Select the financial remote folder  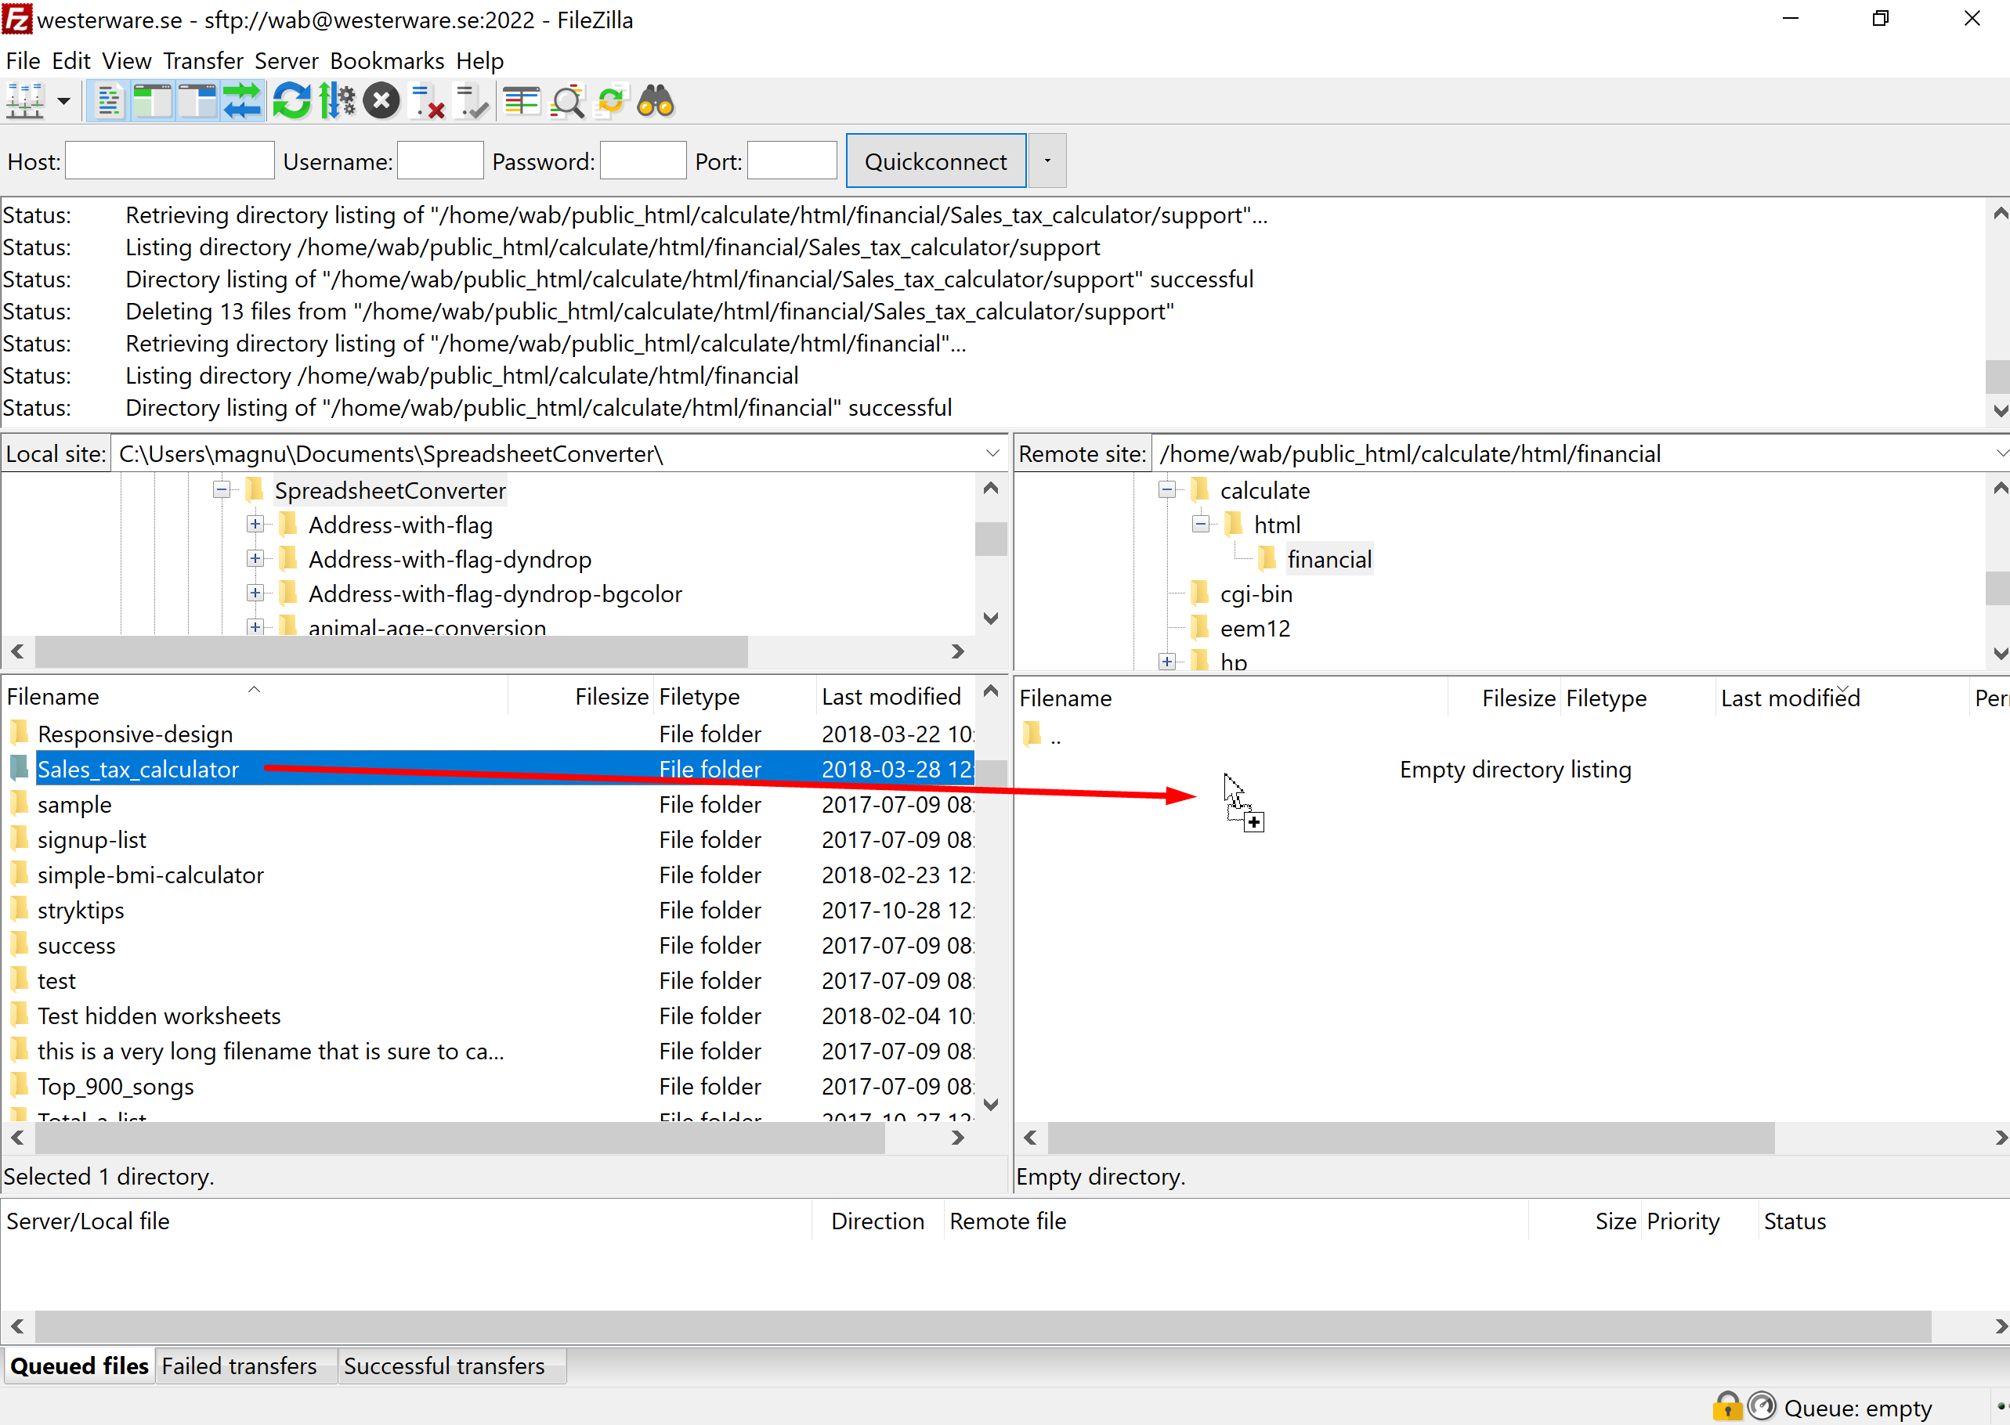click(1329, 559)
